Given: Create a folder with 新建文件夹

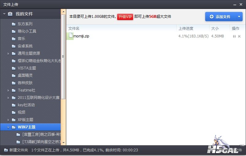Looking at the screenshot, I should pos(18,150).
